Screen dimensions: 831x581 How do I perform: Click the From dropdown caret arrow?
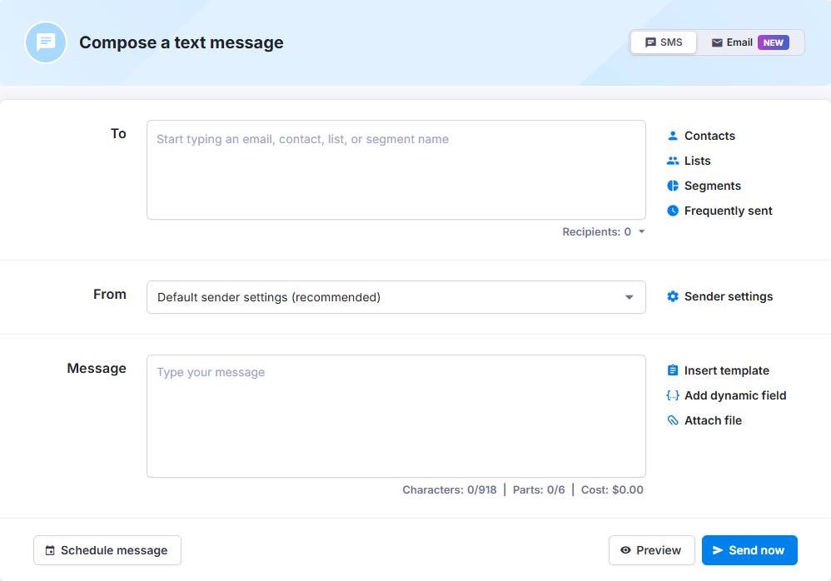coord(629,297)
